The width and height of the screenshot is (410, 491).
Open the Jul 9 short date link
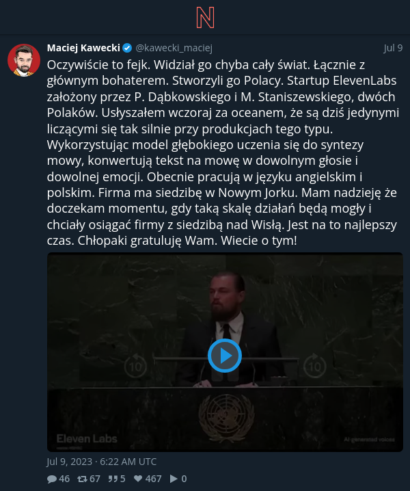[x=393, y=48]
